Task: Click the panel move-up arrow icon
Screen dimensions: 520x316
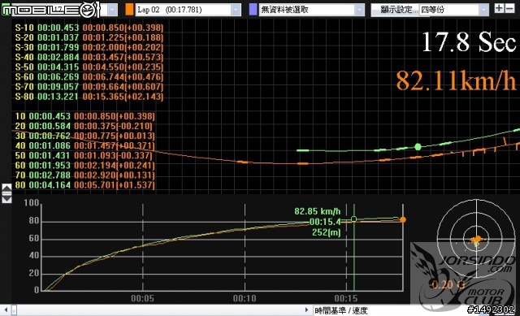Action: [6, 187]
